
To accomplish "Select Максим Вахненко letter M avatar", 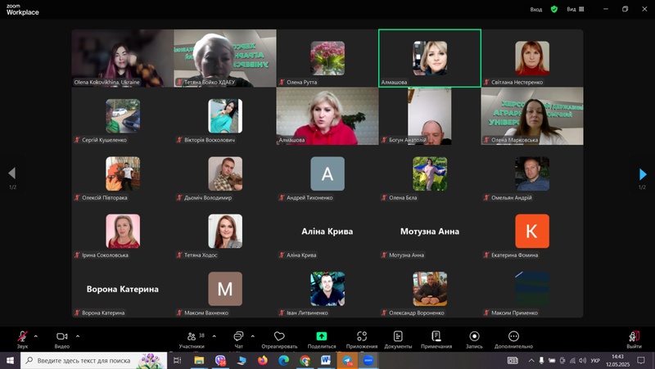I will [x=225, y=289].
